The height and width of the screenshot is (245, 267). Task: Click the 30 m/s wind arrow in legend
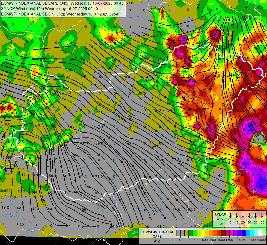(249, 215)
